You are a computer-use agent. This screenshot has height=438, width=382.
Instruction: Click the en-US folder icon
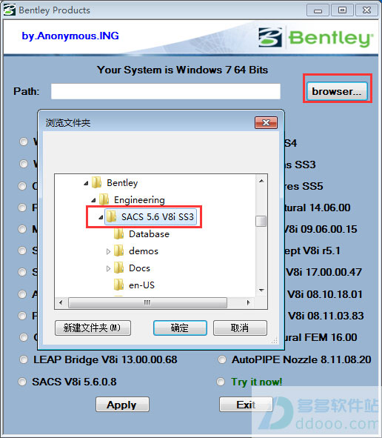click(x=119, y=285)
